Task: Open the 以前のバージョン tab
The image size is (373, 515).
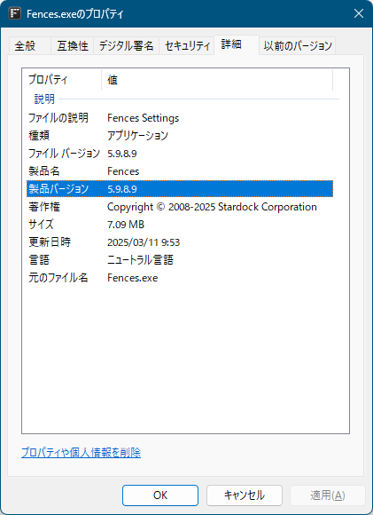Action: click(298, 45)
